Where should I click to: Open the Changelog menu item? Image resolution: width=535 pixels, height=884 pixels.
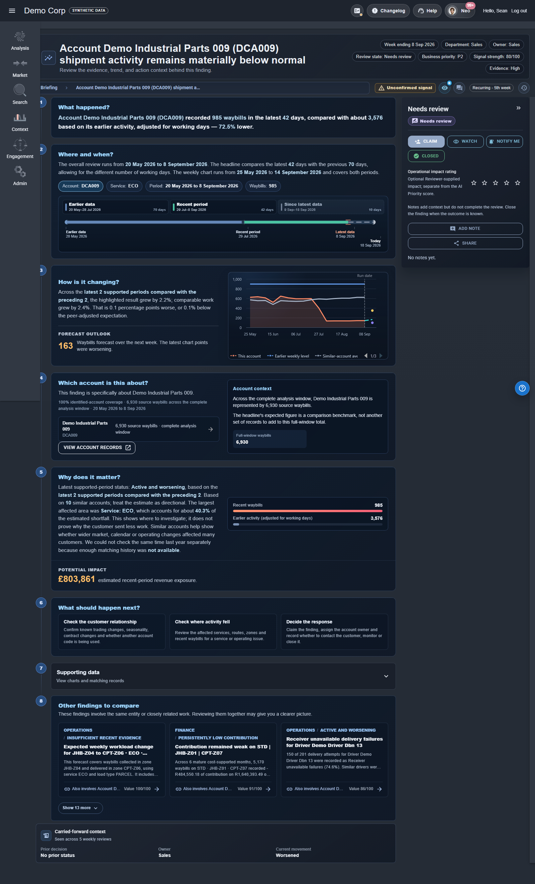coord(388,11)
